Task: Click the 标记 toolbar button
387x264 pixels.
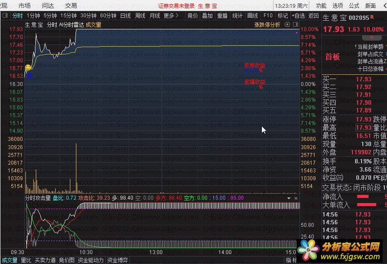Action: click(x=283, y=16)
